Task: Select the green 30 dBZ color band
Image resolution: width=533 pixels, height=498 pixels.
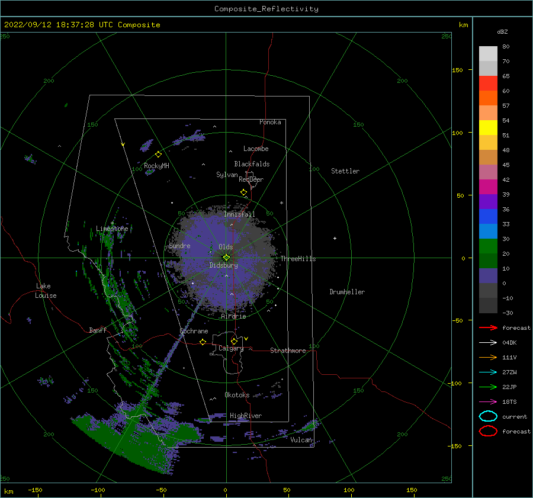Action: [x=488, y=246]
